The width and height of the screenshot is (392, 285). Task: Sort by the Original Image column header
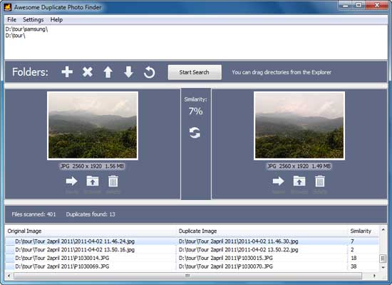(x=91, y=231)
